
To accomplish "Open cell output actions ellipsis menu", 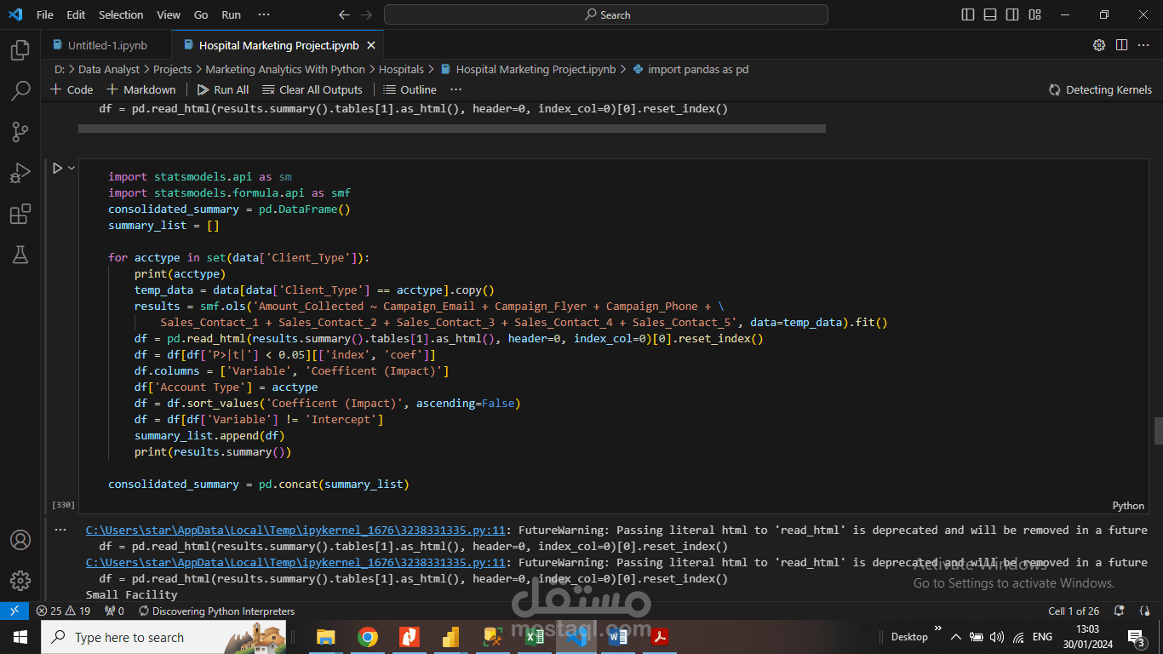I will coord(60,530).
